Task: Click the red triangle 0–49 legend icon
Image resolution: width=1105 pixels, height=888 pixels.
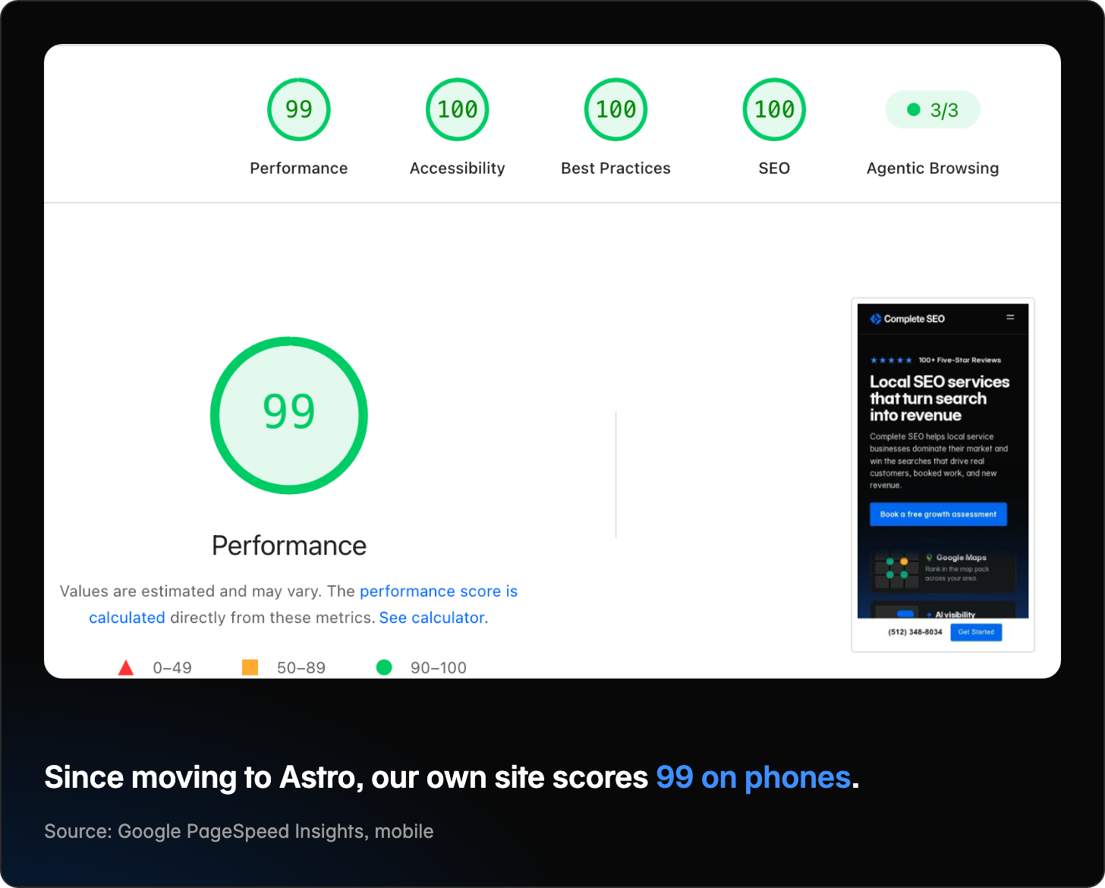Action: [126, 668]
